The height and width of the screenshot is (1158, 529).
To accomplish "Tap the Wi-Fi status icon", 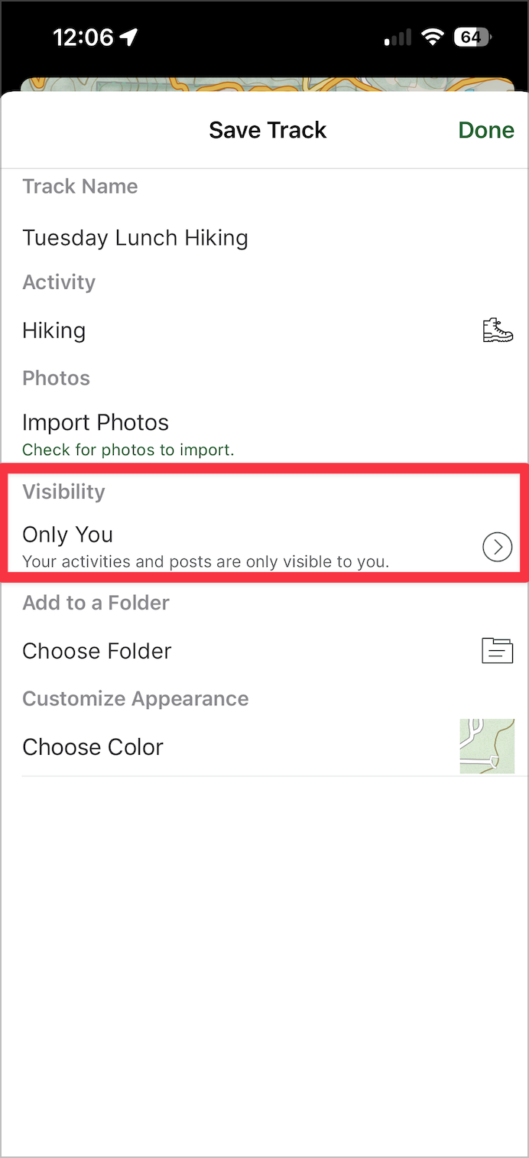I will (x=433, y=37).
